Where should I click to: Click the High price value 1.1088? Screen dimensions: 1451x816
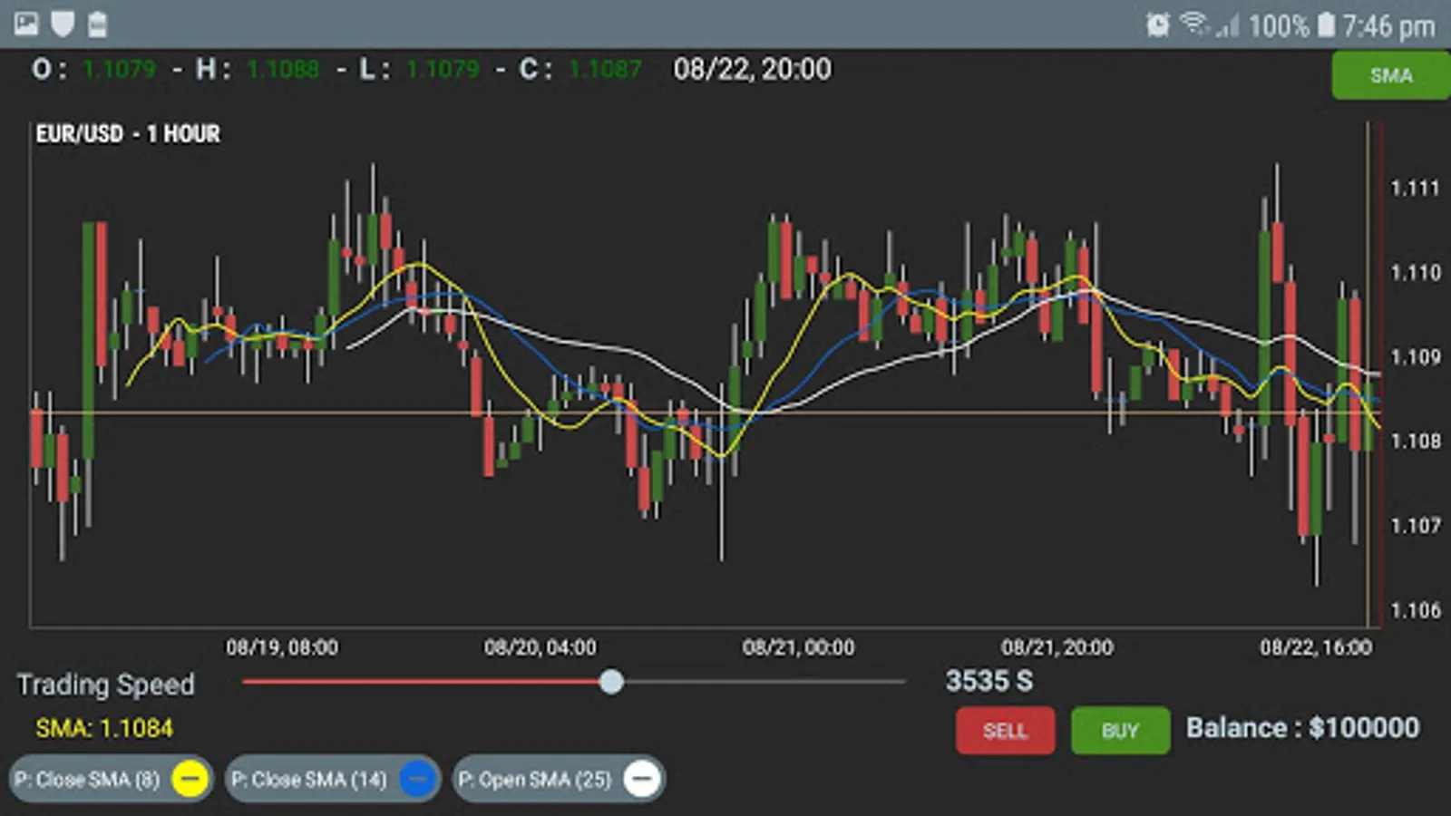click(x=283, y=69)
